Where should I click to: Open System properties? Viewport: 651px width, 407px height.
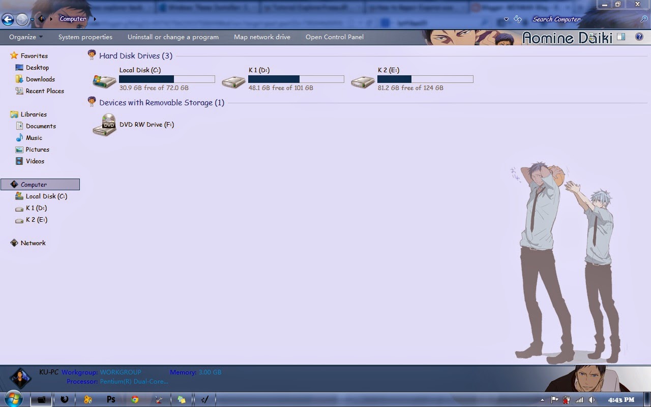click(85, 37)
